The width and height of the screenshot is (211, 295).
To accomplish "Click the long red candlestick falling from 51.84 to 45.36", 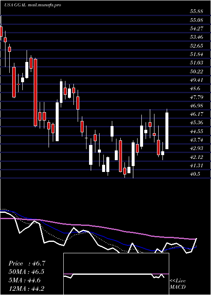I will coord(35,92).
